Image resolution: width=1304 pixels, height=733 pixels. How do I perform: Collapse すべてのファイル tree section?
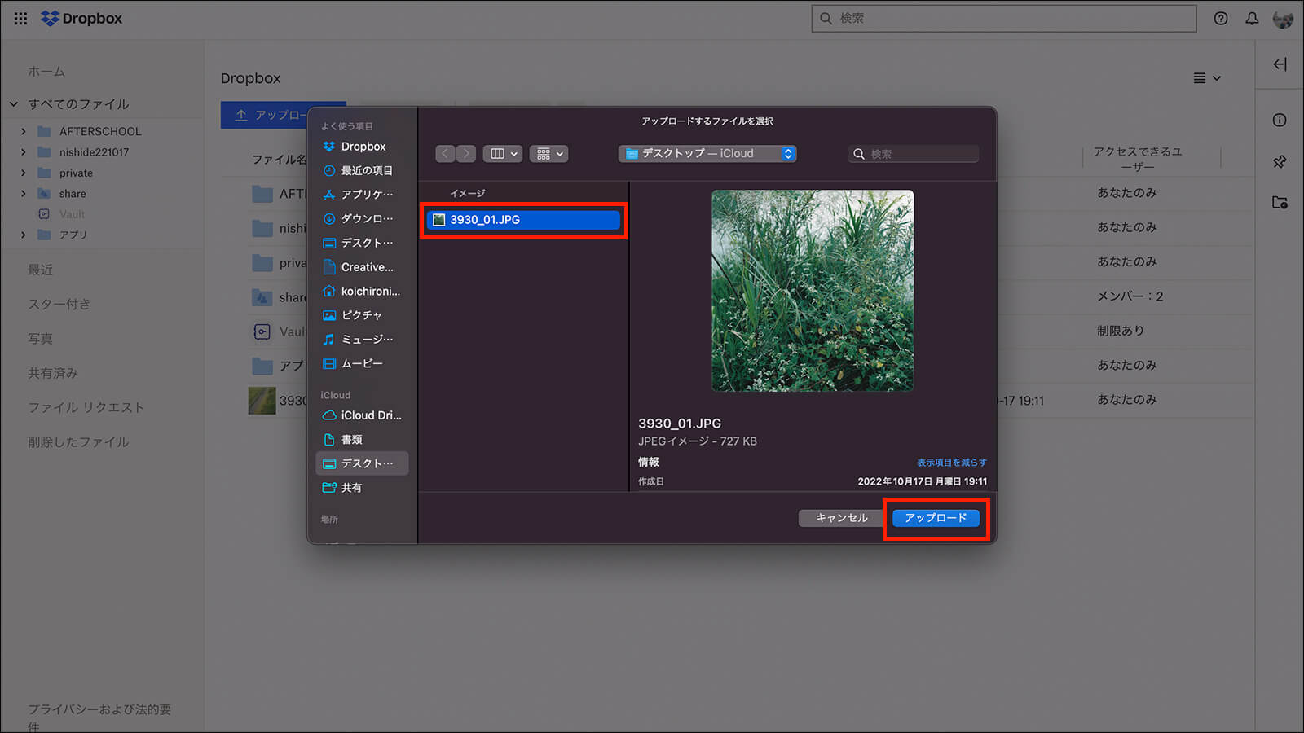click(x=14, y=104)
